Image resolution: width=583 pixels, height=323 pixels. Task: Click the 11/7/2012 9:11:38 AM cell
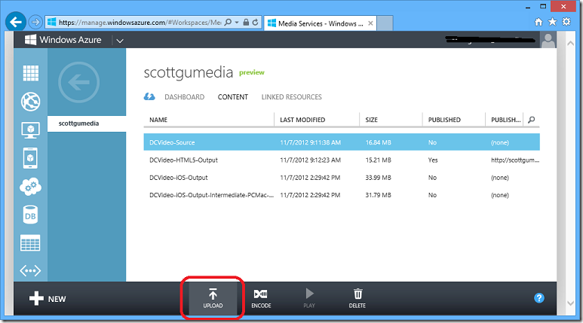tap(311, 142)
